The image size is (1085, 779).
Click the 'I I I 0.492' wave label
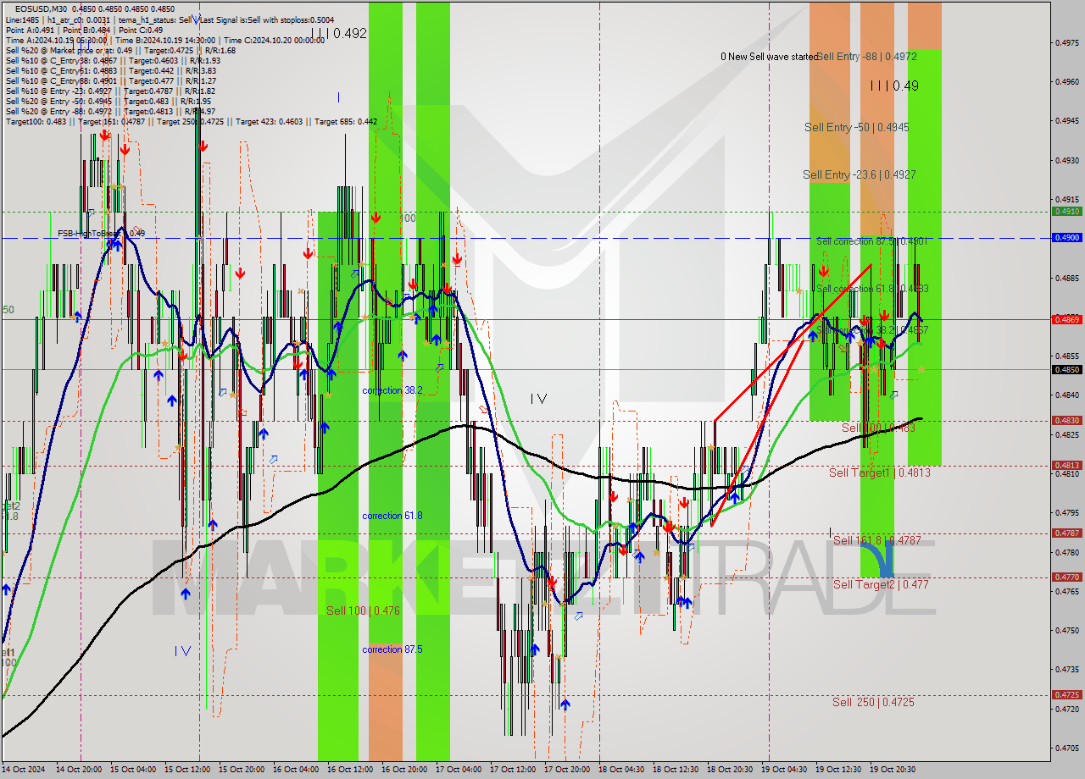(x=338, y=34)
